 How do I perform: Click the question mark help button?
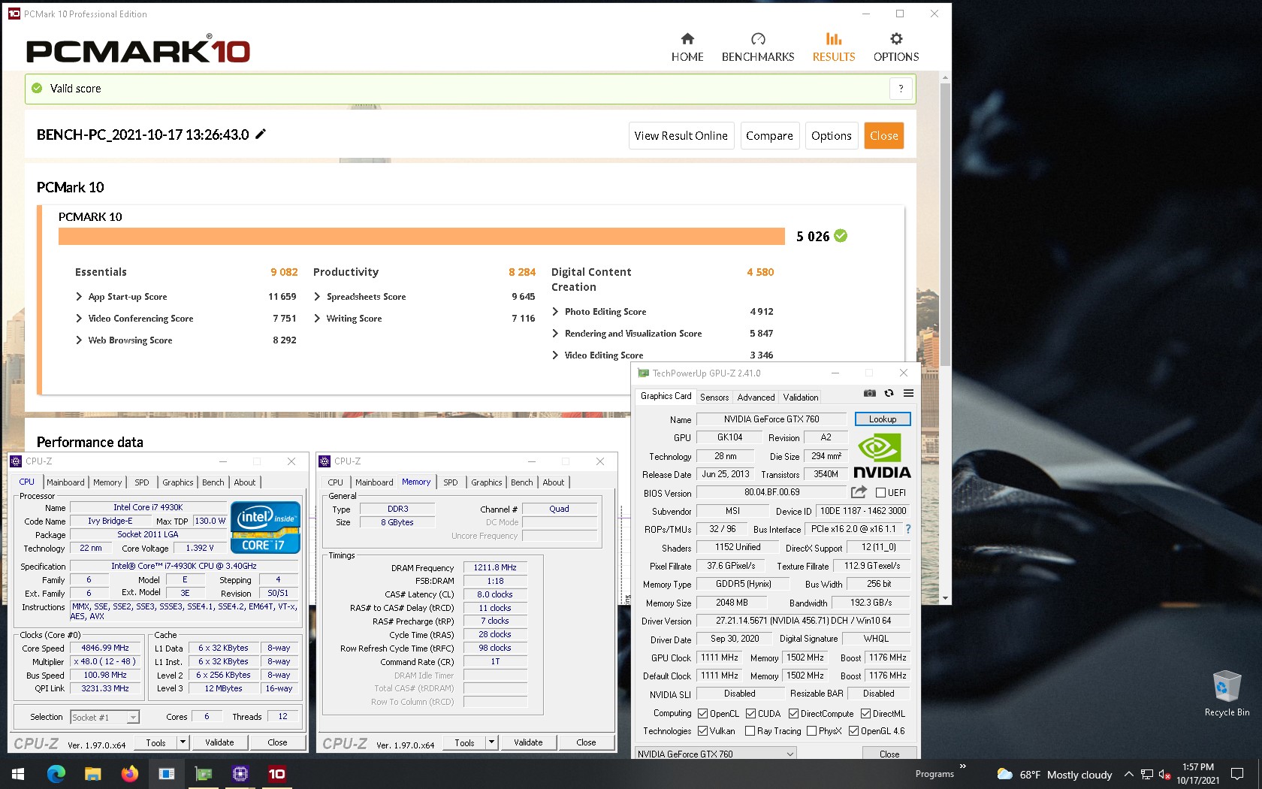point(901,89)
